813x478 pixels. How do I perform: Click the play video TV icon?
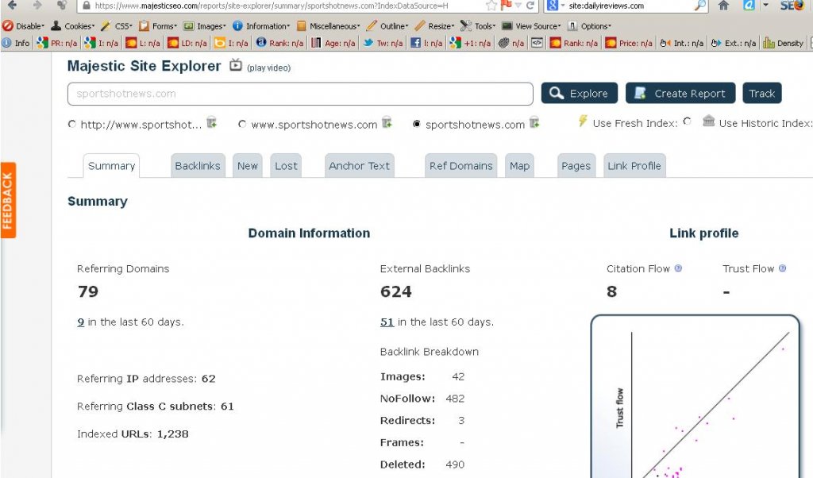(235, 65)
